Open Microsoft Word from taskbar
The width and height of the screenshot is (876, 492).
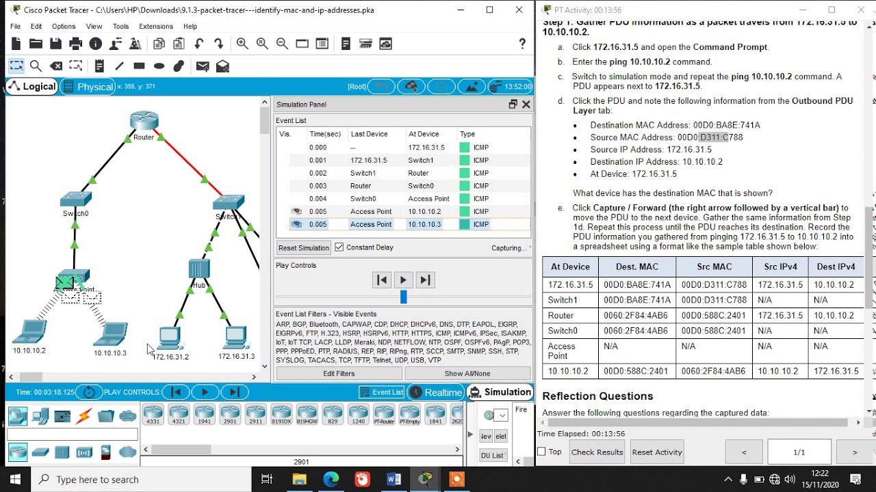(x=394, y=480)
